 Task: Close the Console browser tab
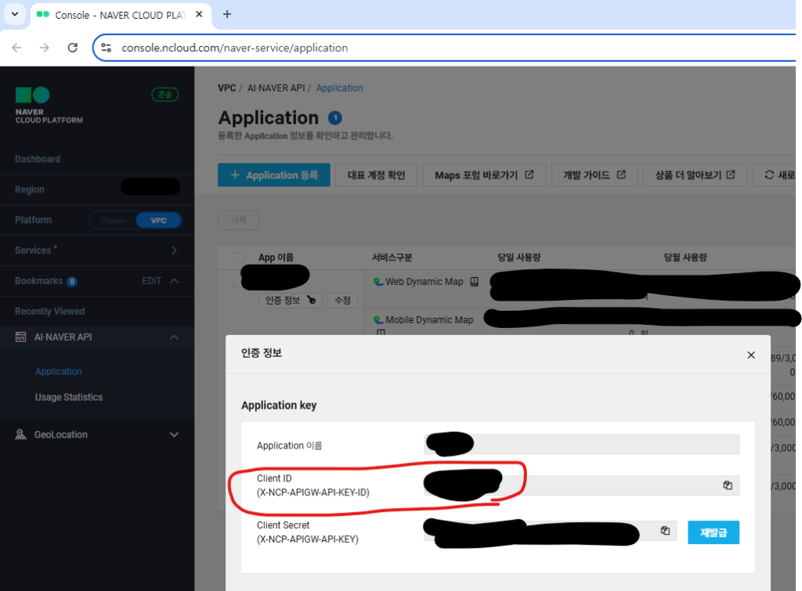coord(199,14)
